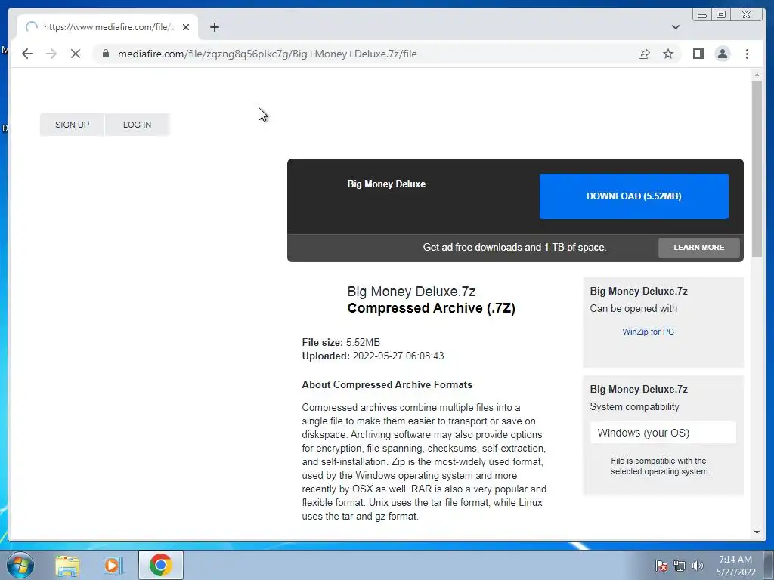Download the 5.52MB file
This screenshot has width=774, height=580.
click(x=634, y=196)
